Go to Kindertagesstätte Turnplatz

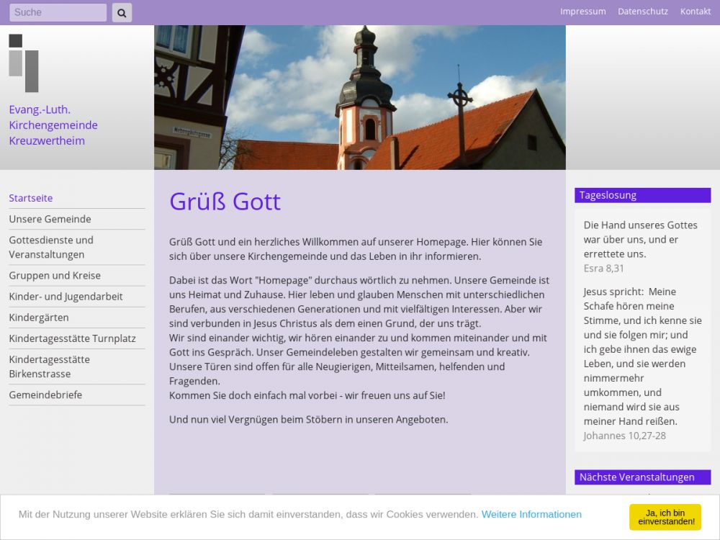(72, 338)
